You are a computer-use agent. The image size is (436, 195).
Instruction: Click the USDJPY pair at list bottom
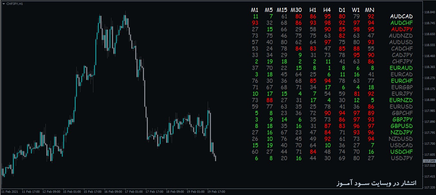pos(402,158)
